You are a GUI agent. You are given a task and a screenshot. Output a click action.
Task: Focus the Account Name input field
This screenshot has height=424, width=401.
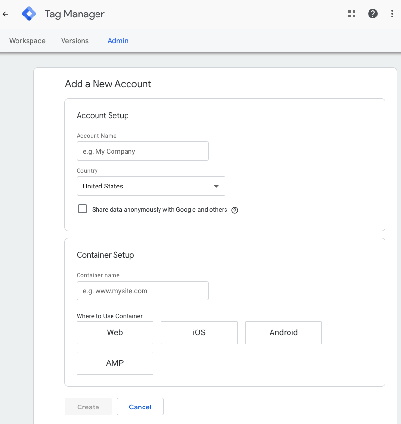tap(143, 151)
